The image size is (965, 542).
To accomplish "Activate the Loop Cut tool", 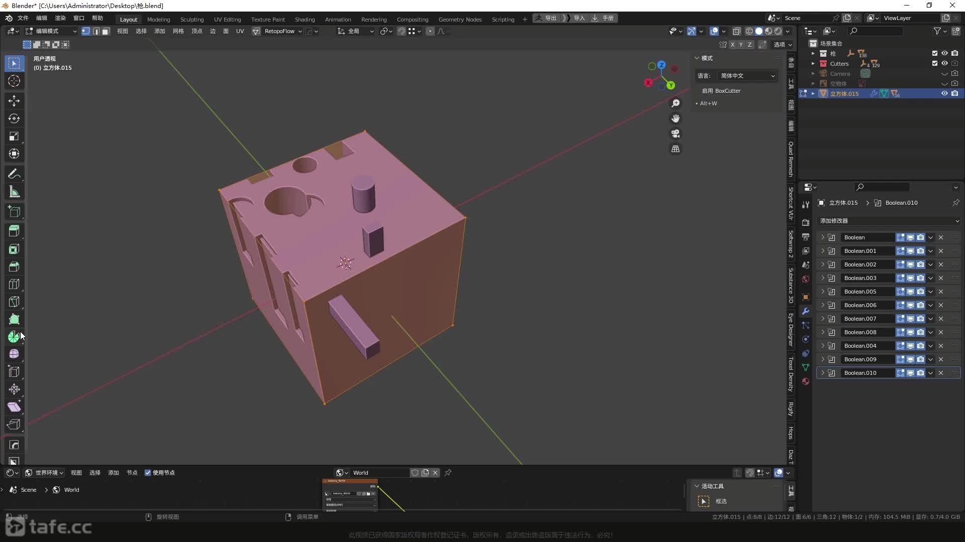I will [x=14, y=284].
